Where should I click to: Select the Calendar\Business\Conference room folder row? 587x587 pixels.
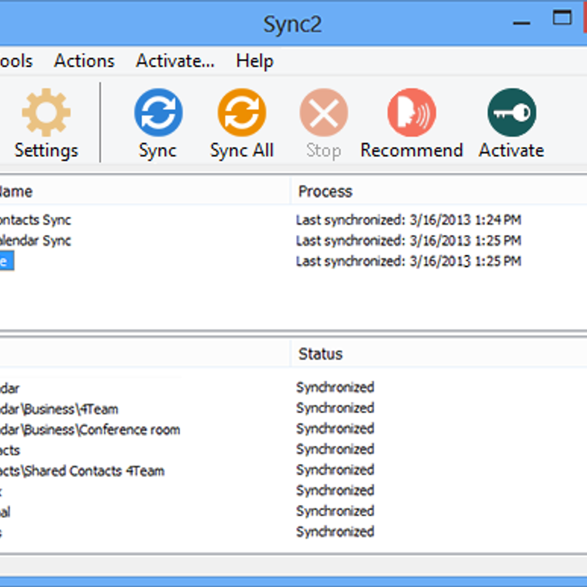click(90, 430)
